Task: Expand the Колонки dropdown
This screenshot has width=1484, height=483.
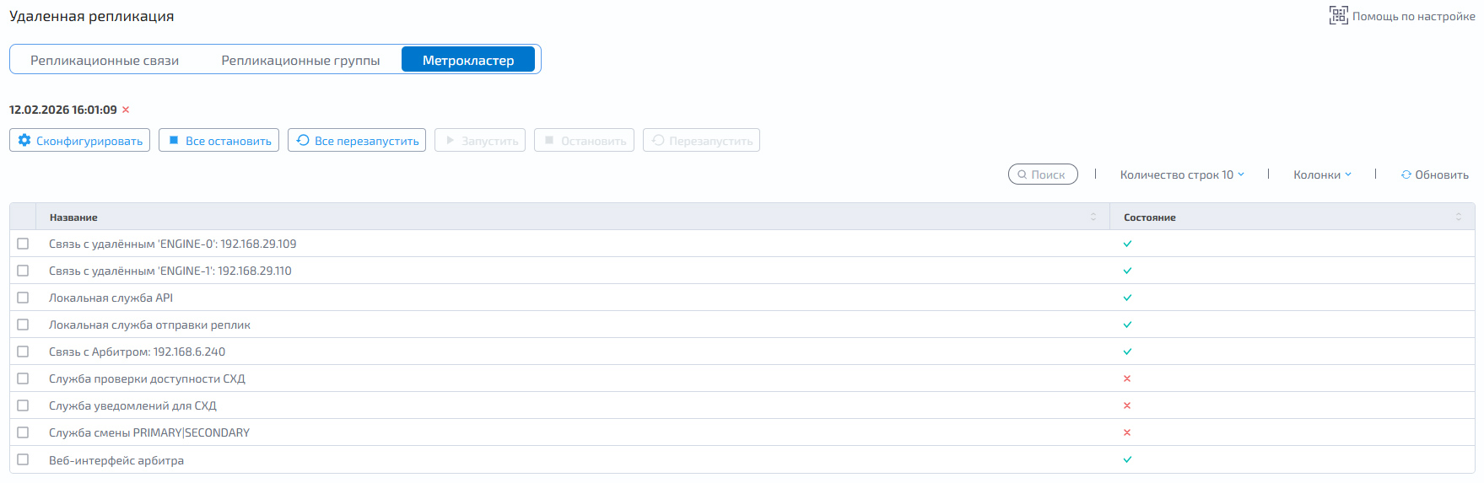Action: click(x=1322, y=174)
